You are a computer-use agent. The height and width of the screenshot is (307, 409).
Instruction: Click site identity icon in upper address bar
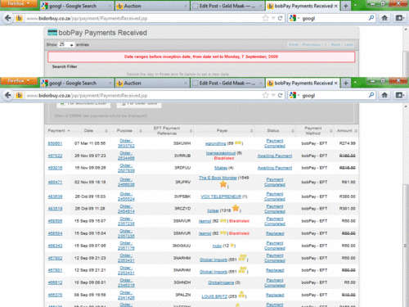point(19,18)
